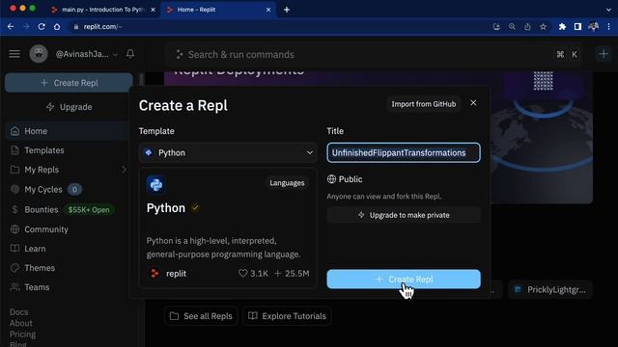Screen dimensions: 618x347
Task: Click blue Create Repl button in dialog
Action: point(404,279)
